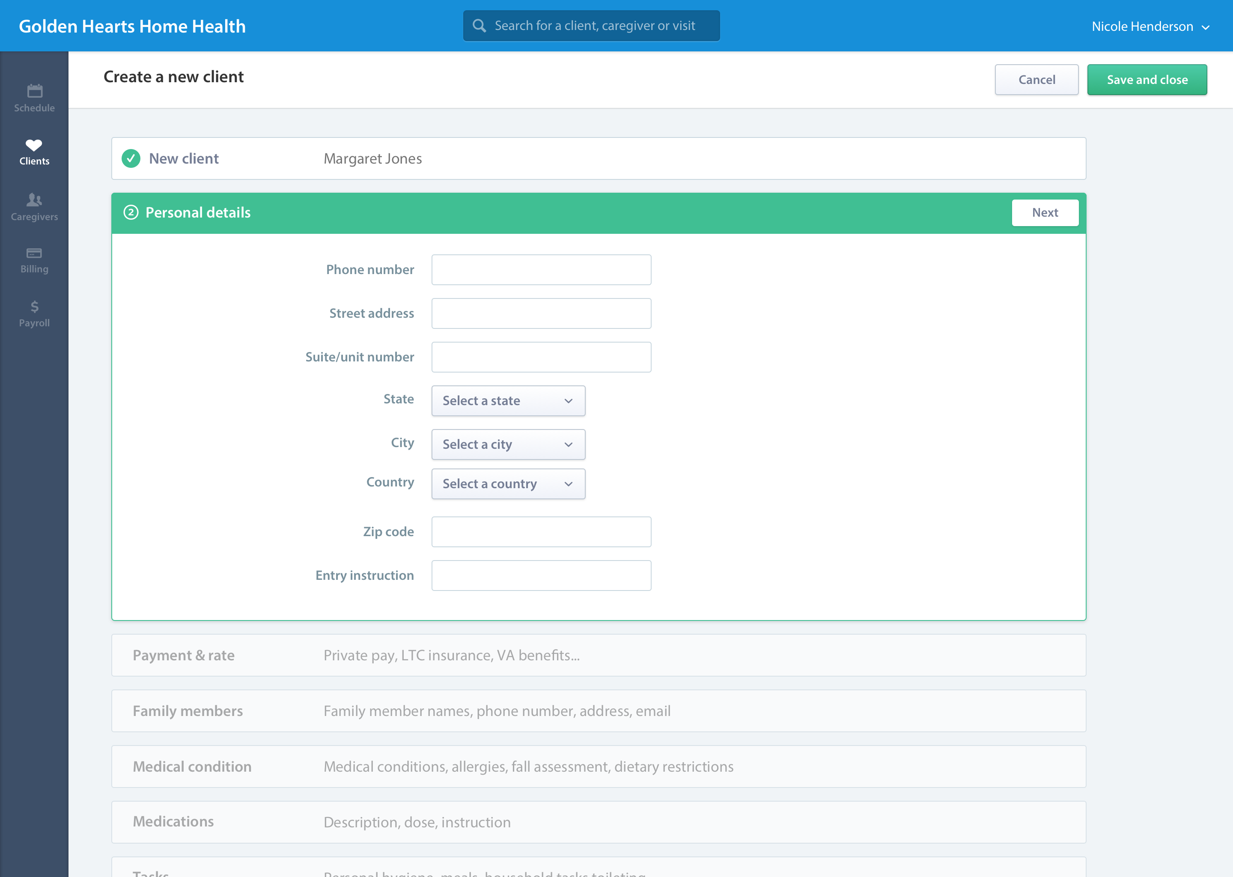
Task: Expand the New client section
Action: (598, 158)
